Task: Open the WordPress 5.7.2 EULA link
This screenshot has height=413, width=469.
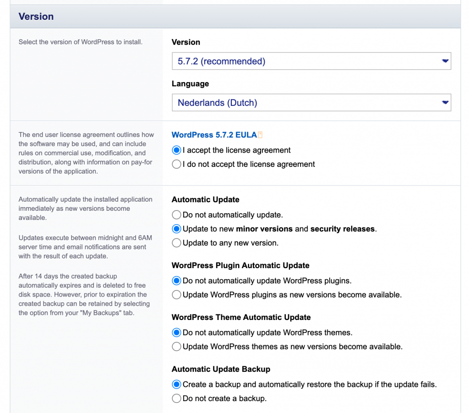Action: 214,135
